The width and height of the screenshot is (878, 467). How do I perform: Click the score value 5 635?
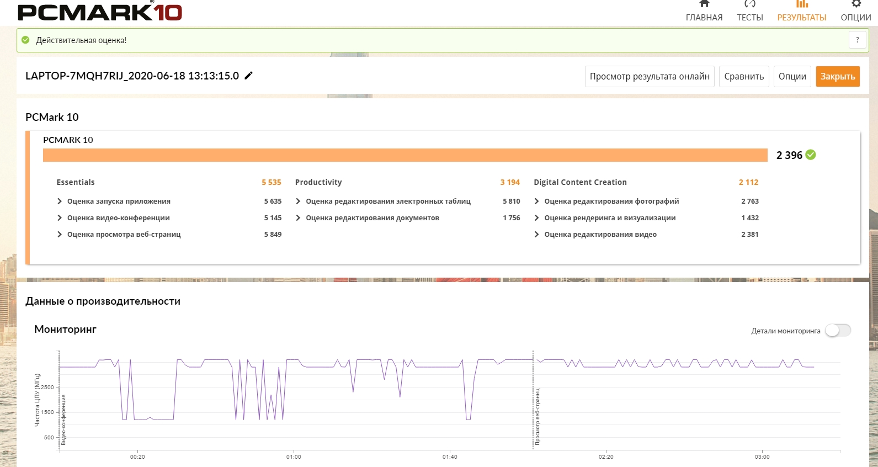click(x=273, y=201)
